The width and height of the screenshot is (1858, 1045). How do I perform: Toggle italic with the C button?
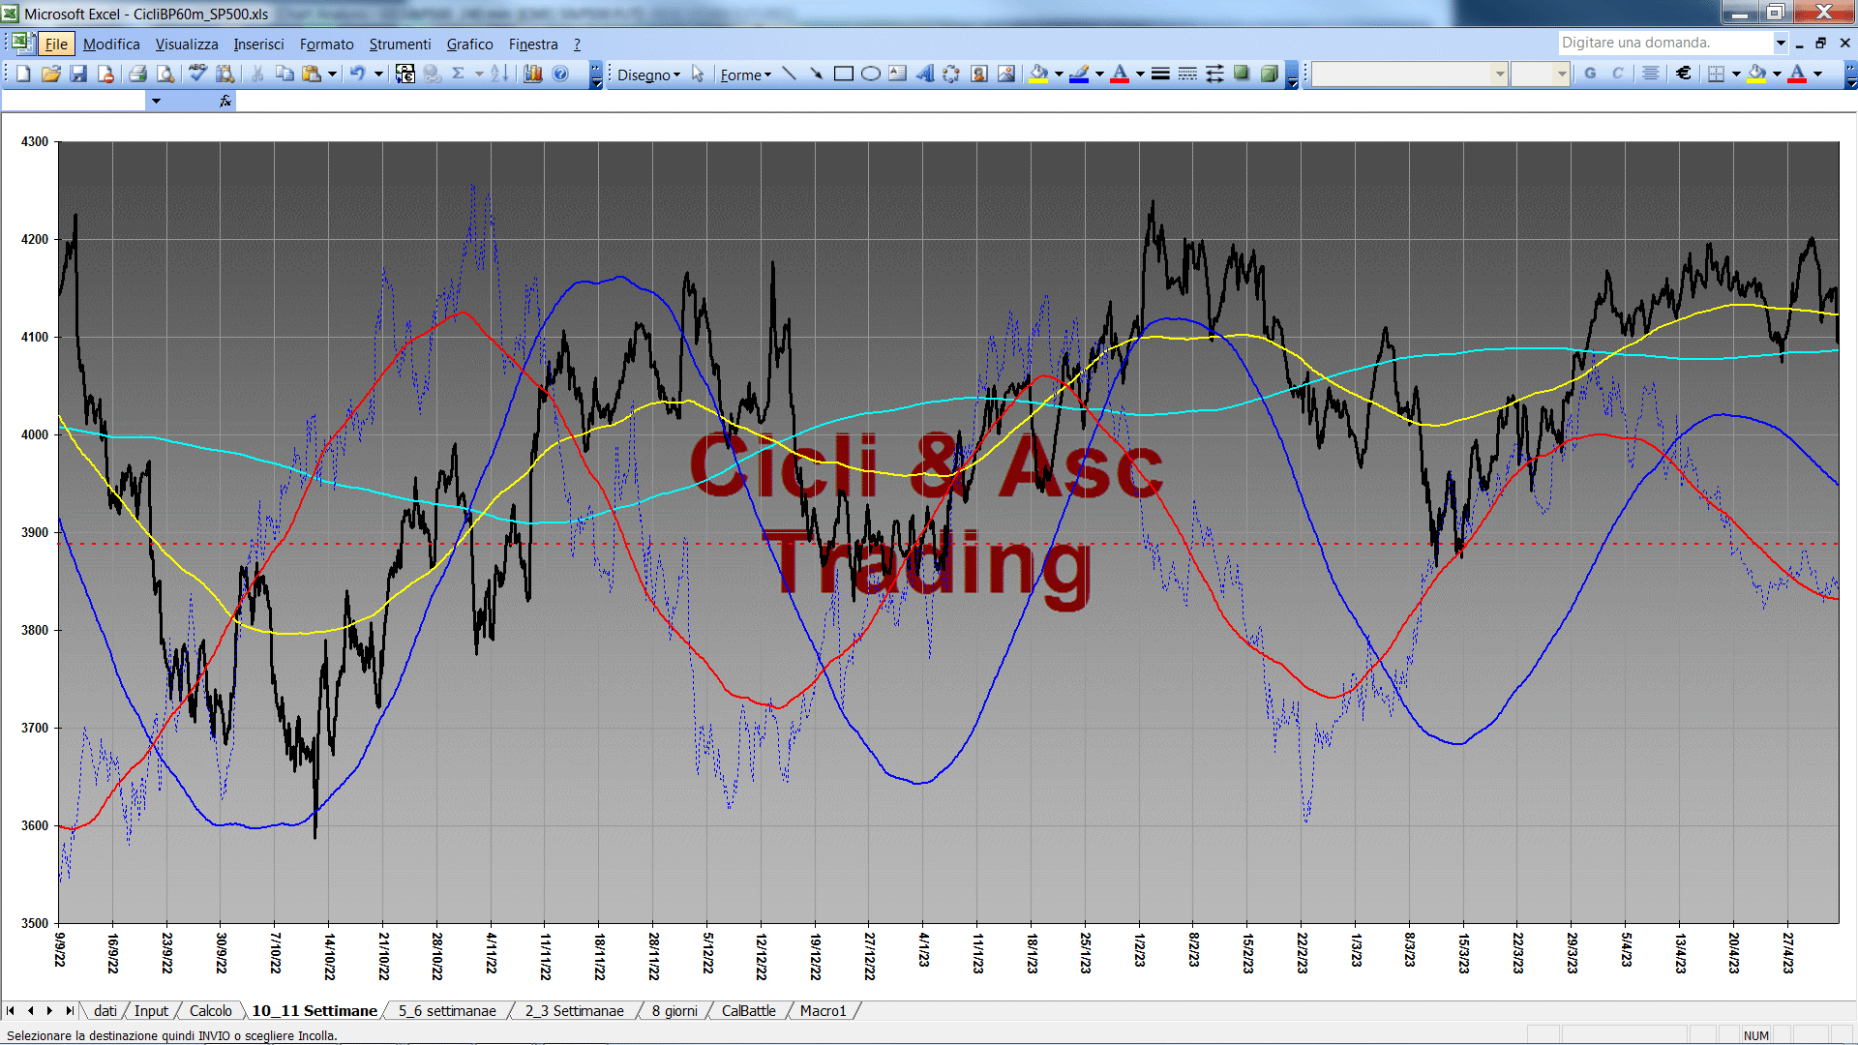[x=1617, y=74]
